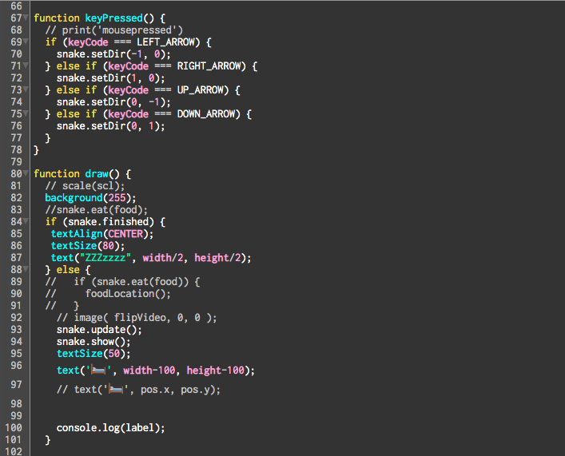This screenshot has height=456, width=565.
Task: Click line number 66 in the gutter
Action: 16,6
